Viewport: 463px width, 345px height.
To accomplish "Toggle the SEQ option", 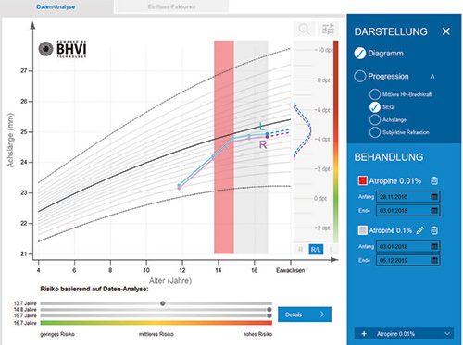I will click(375, 107).
